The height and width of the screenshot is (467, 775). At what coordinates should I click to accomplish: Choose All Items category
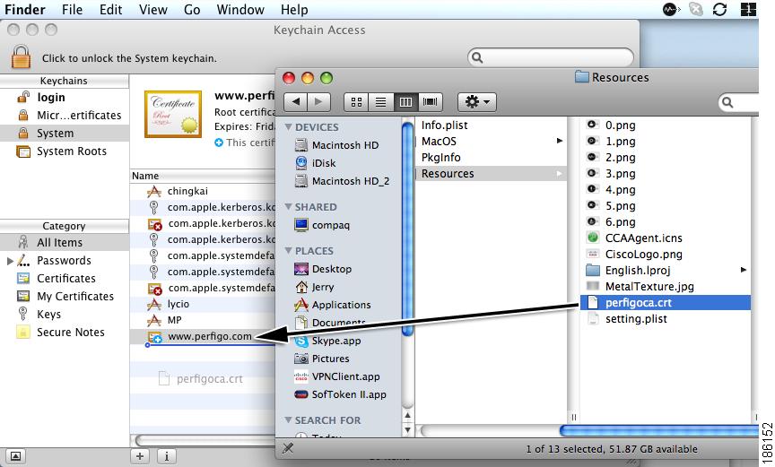(x=65, y=242)
